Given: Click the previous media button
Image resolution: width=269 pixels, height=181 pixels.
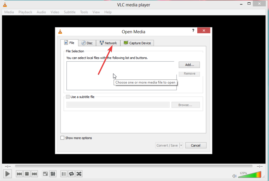Looking at the screenshot, I should click(19, 174).
